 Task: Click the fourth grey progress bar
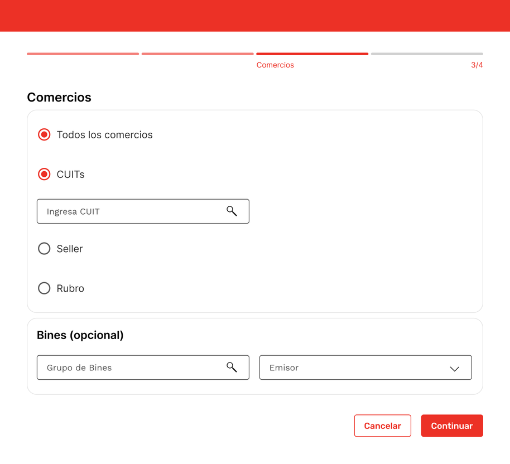coord(427,54)
